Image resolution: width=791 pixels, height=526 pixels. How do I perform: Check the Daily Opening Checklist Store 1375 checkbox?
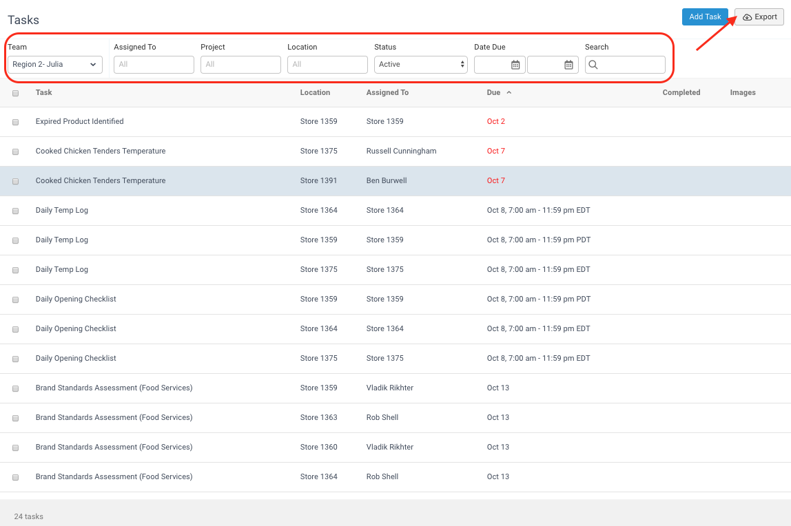pos(16,359)
